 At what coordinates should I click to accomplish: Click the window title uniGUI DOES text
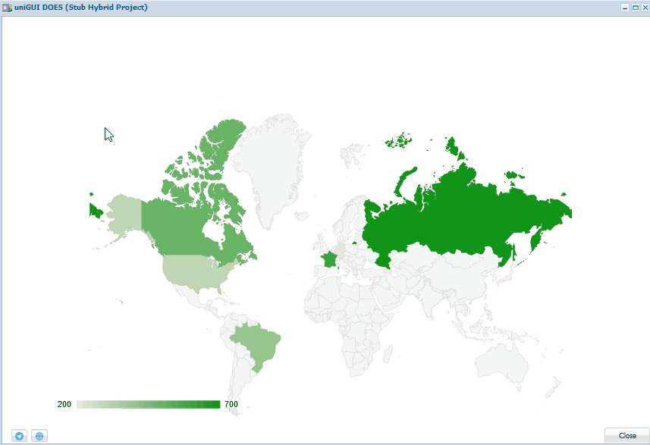point(81,8)
